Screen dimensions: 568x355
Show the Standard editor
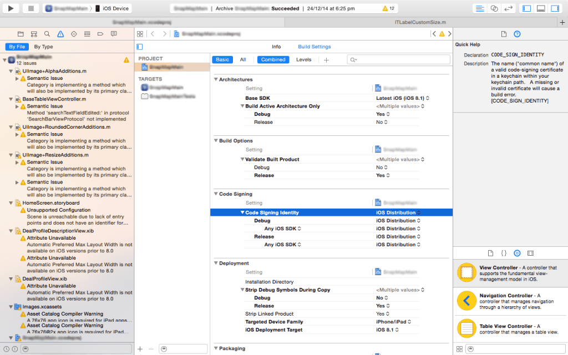[x=480, y=8]
